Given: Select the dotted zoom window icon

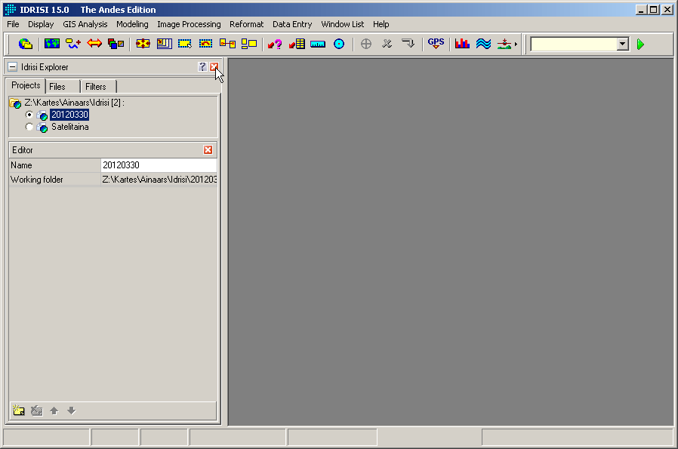Looking at the screenshot, I should click(x=185, y=44).
